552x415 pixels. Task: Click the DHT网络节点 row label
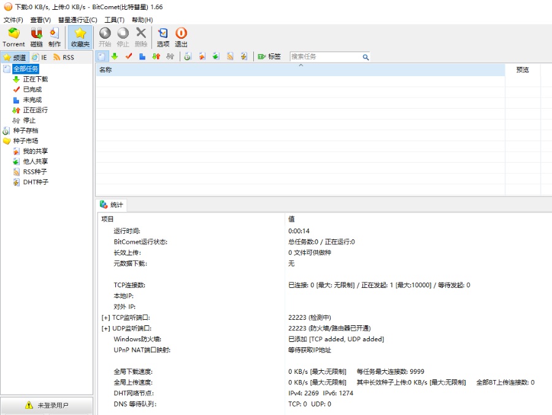click(x=134, y=393)
